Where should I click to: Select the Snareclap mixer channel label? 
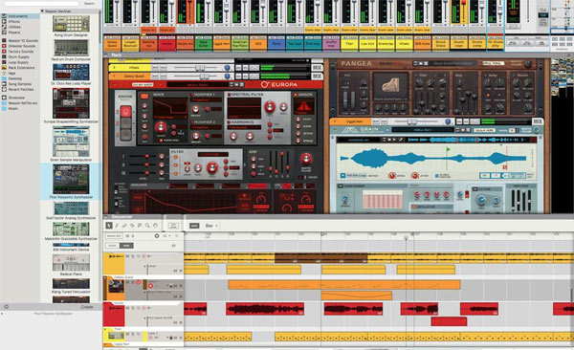point(386,44)
